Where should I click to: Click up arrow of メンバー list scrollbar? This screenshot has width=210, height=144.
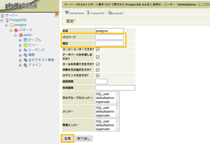tap(117, 107)
